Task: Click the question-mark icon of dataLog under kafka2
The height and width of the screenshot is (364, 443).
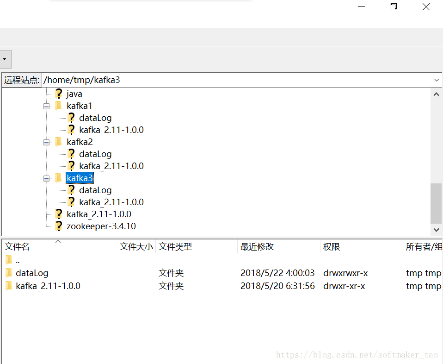Action: (71, 154)
